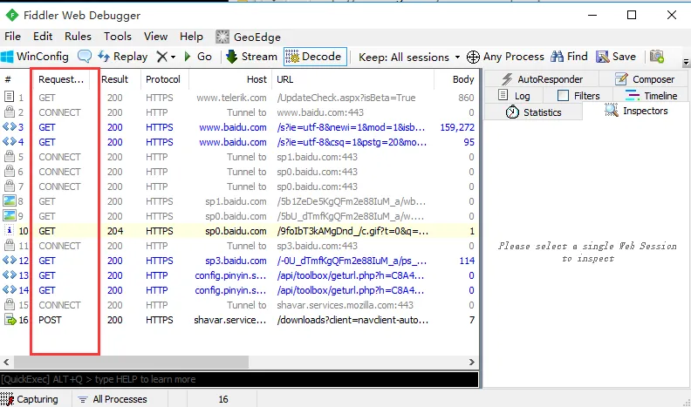Image resolution: width=691 pixels, height=407 pixels.
Task: Switch to the Composer tab
Action: tap(644, 79)
